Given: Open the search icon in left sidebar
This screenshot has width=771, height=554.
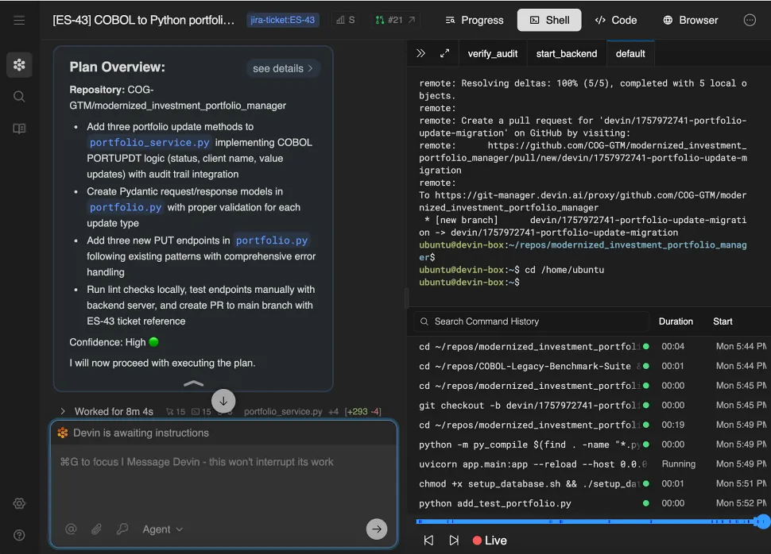Looking at the screenshot, I should (19, 96).
